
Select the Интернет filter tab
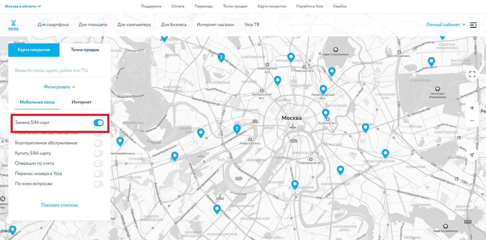82,102
